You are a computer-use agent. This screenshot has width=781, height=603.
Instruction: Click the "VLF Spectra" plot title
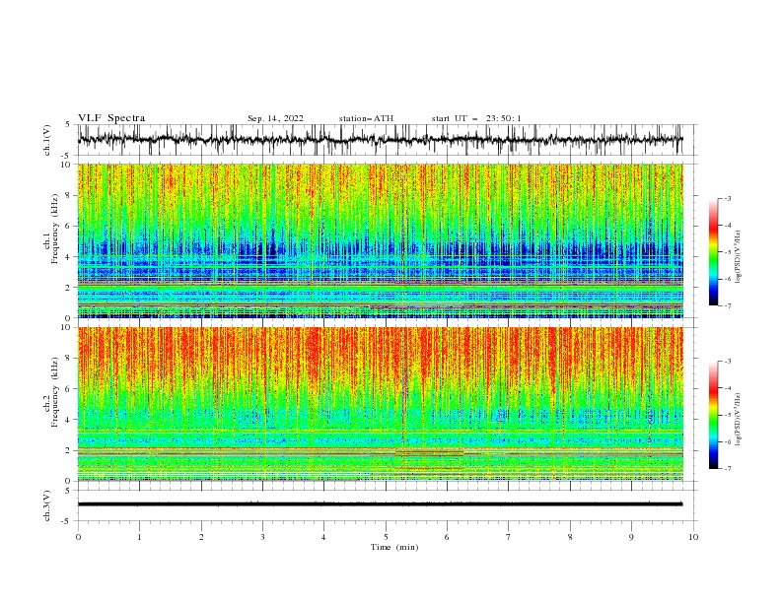111,118
